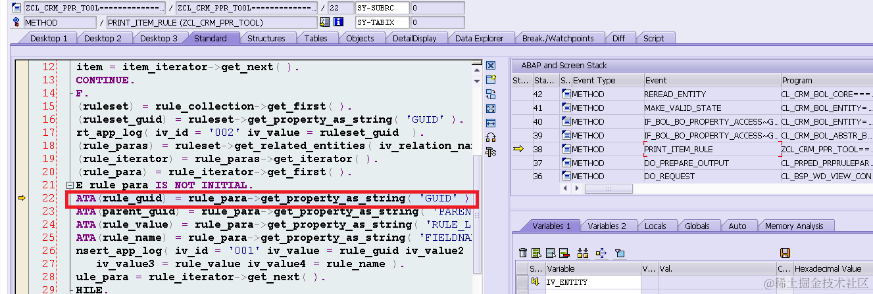
Task: Click the row selector beside IV_ENTITY
Action: point(522,282)
